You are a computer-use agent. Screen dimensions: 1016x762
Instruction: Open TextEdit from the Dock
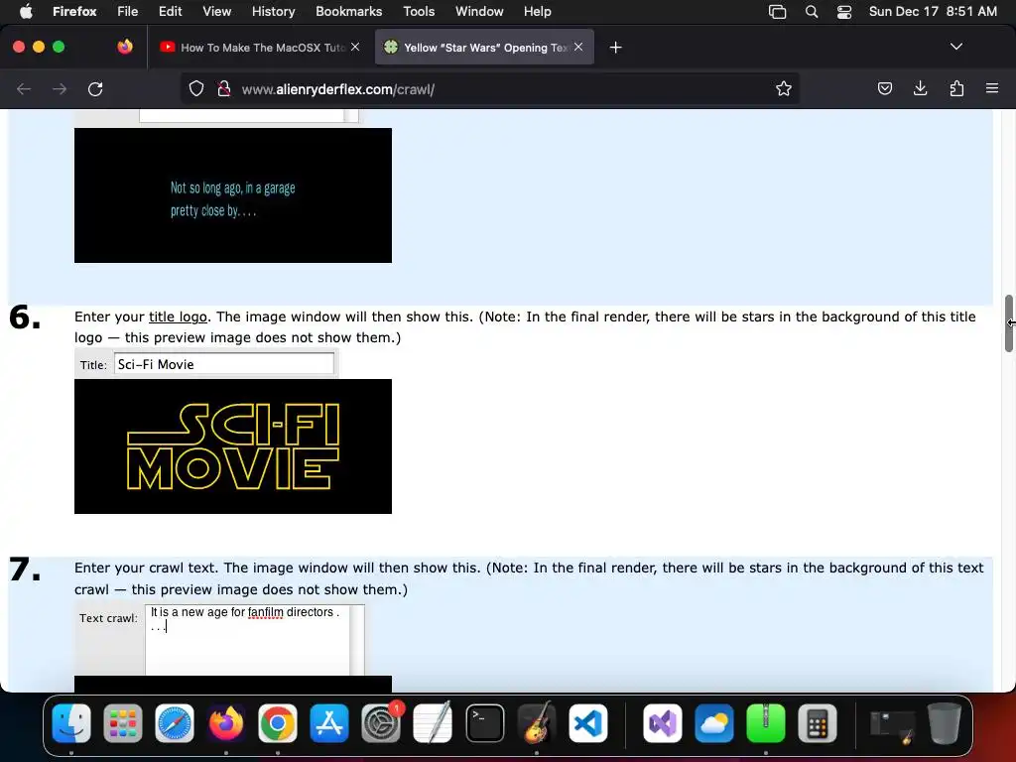(433, 723)
